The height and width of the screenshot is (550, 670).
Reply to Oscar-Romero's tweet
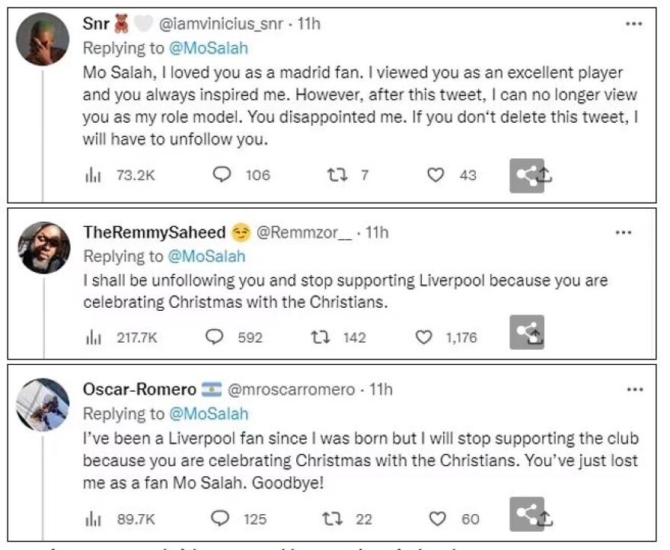click(x=220, y=519)
